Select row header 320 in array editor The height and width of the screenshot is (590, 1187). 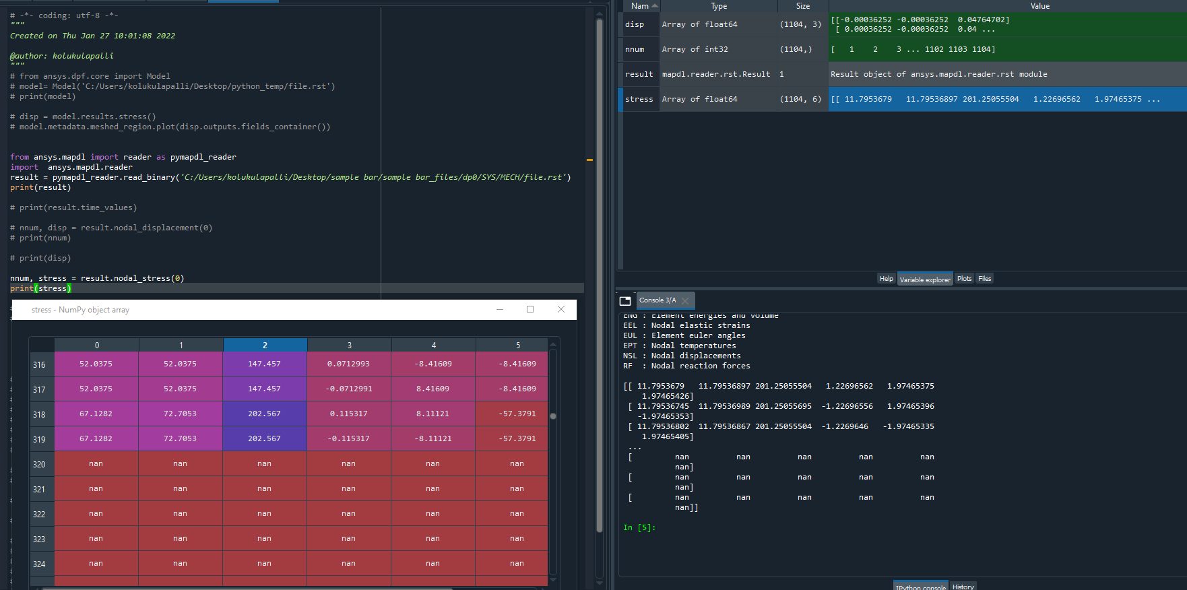pos(42,464)
